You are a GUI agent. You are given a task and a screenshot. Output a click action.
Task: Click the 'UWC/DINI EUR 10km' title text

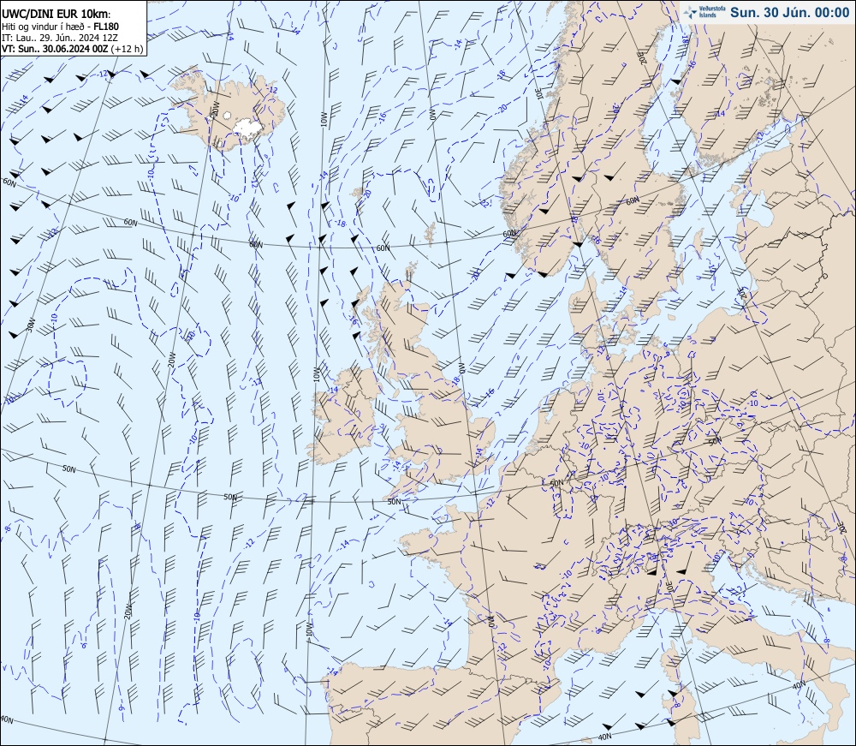pos(56,15)
